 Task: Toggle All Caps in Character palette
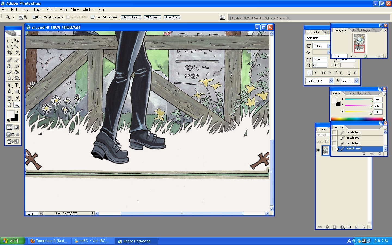click(323, 73)
